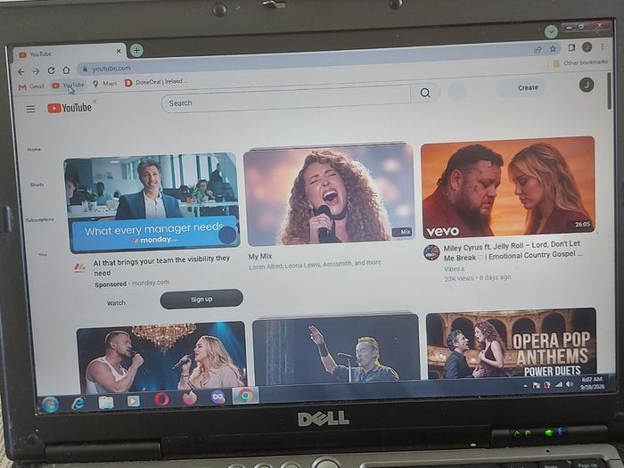
Task: Go to Subscriptions in YouTube sidebar
Action: point(40,219)
